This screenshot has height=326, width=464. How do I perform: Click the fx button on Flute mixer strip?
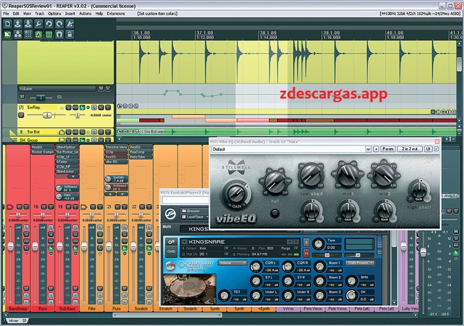click(124, 249)
